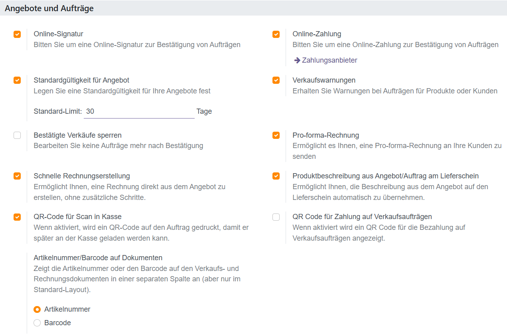This screenshot has width=507, height=336.
Task: Click the arrow icon beside Zahlungsanbieter
Action: tap(297, 60)
